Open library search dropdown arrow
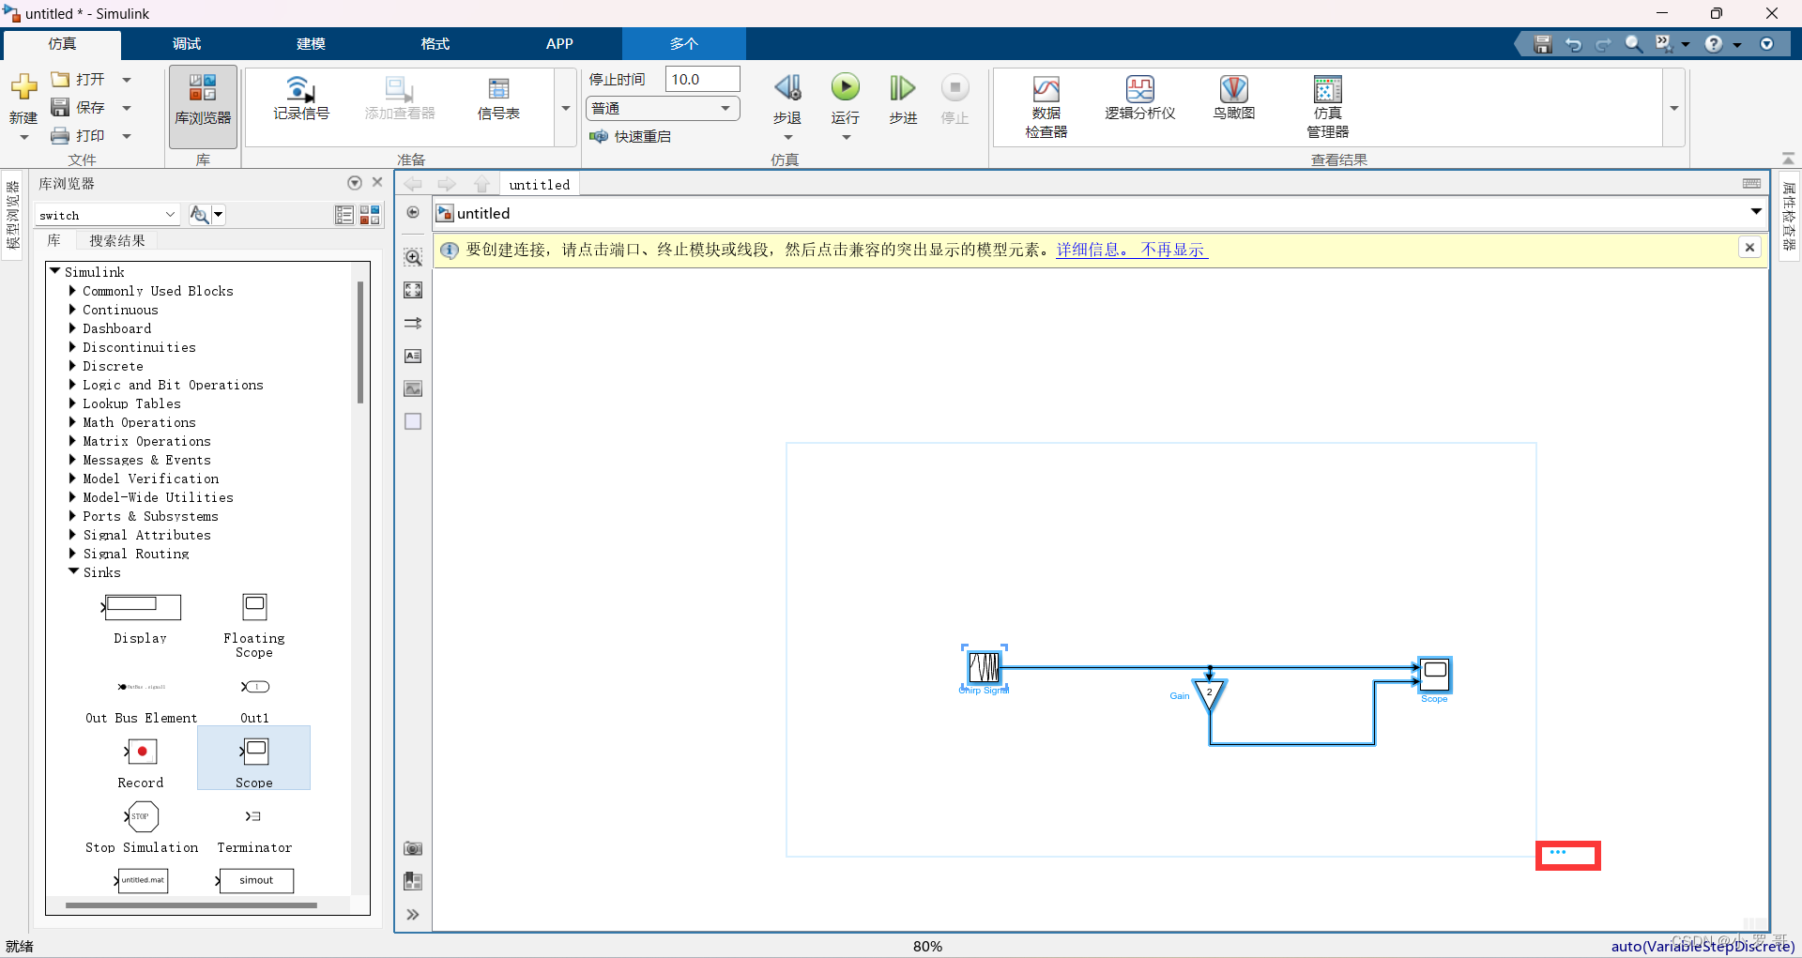The height and width of the screenshot is (958, 1802). click(x=219, y=215)
